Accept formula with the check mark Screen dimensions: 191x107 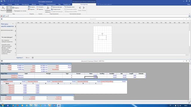point(4,16)
